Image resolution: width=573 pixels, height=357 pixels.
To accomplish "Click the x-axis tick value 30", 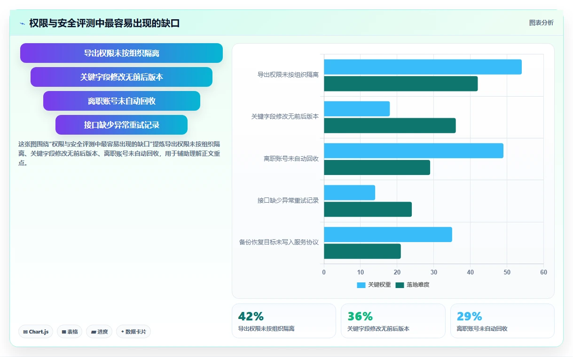I will [x=433, y=273].
